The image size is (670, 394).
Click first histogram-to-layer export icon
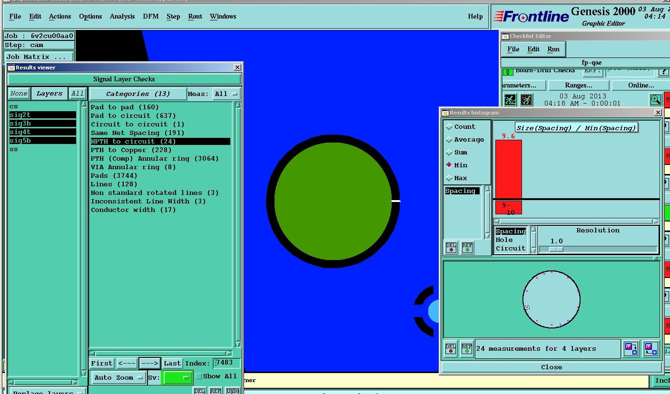pos(631,348)
